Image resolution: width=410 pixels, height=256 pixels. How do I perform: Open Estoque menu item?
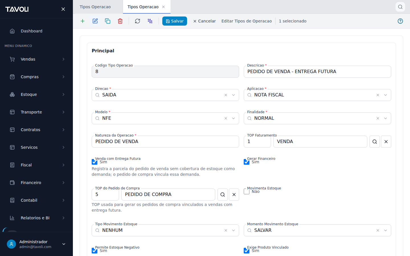click(36, 94)
